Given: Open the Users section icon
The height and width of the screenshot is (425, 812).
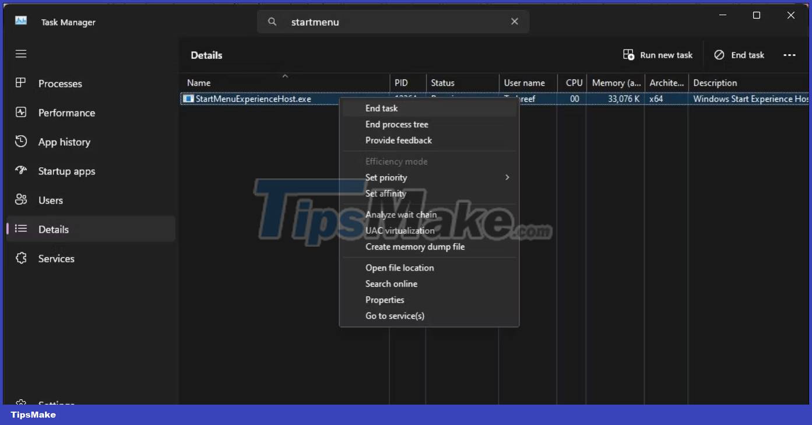Looking at the screenshot, I should pyautogui.click(x=21, y=200).
